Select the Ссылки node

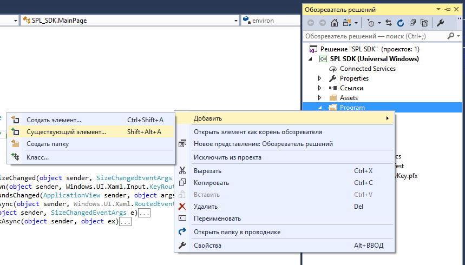click(x=351, y=88)
